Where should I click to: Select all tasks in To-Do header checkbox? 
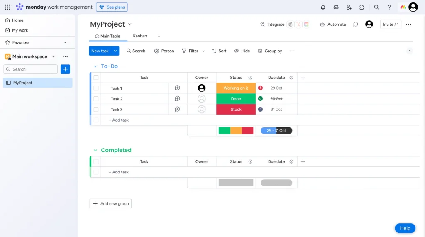click(96, 78)
